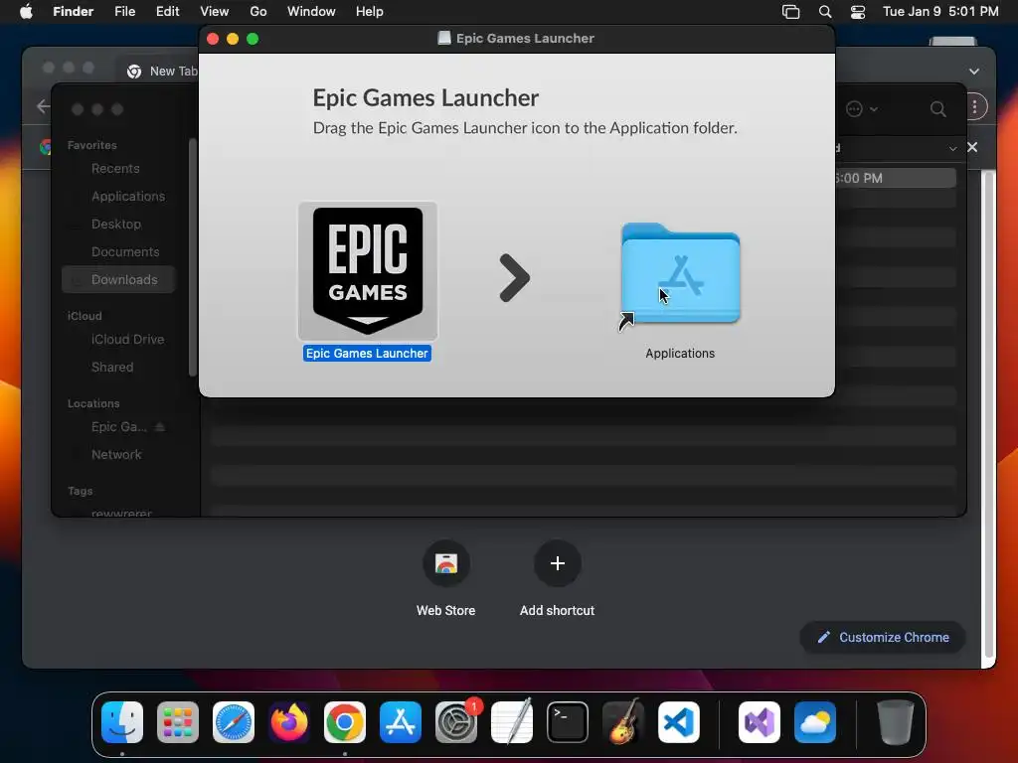Viewport: 1018px width, 763px height.
Task: Eject the Epic Ga... volume in sidebar
Action: click(160, 427)
